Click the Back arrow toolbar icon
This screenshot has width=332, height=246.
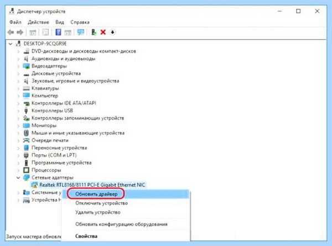tap(11, 32)
